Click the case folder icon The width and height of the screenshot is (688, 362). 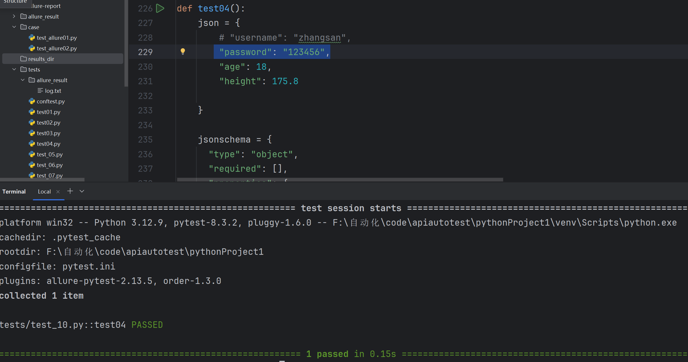click(24, 27)
